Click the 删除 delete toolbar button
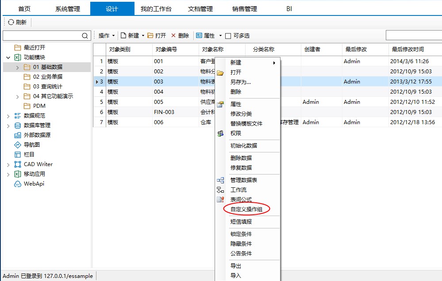This screenshot has height=281, width=442. (x=180, y=36)
